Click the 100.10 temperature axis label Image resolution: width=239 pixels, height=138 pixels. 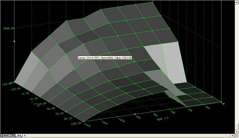click(x=76, y=124)
